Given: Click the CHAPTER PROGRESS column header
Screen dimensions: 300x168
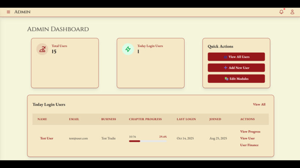Looking at the screenshot, I should (x=145, y=119).
